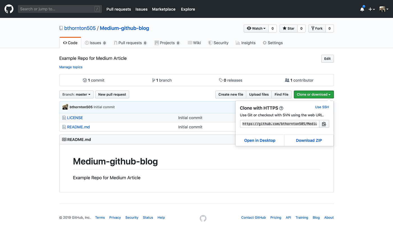Click the help icon next to Clone with HTTPS
Image resolution: width=393 pixels, height=236 pixels.
281,108
